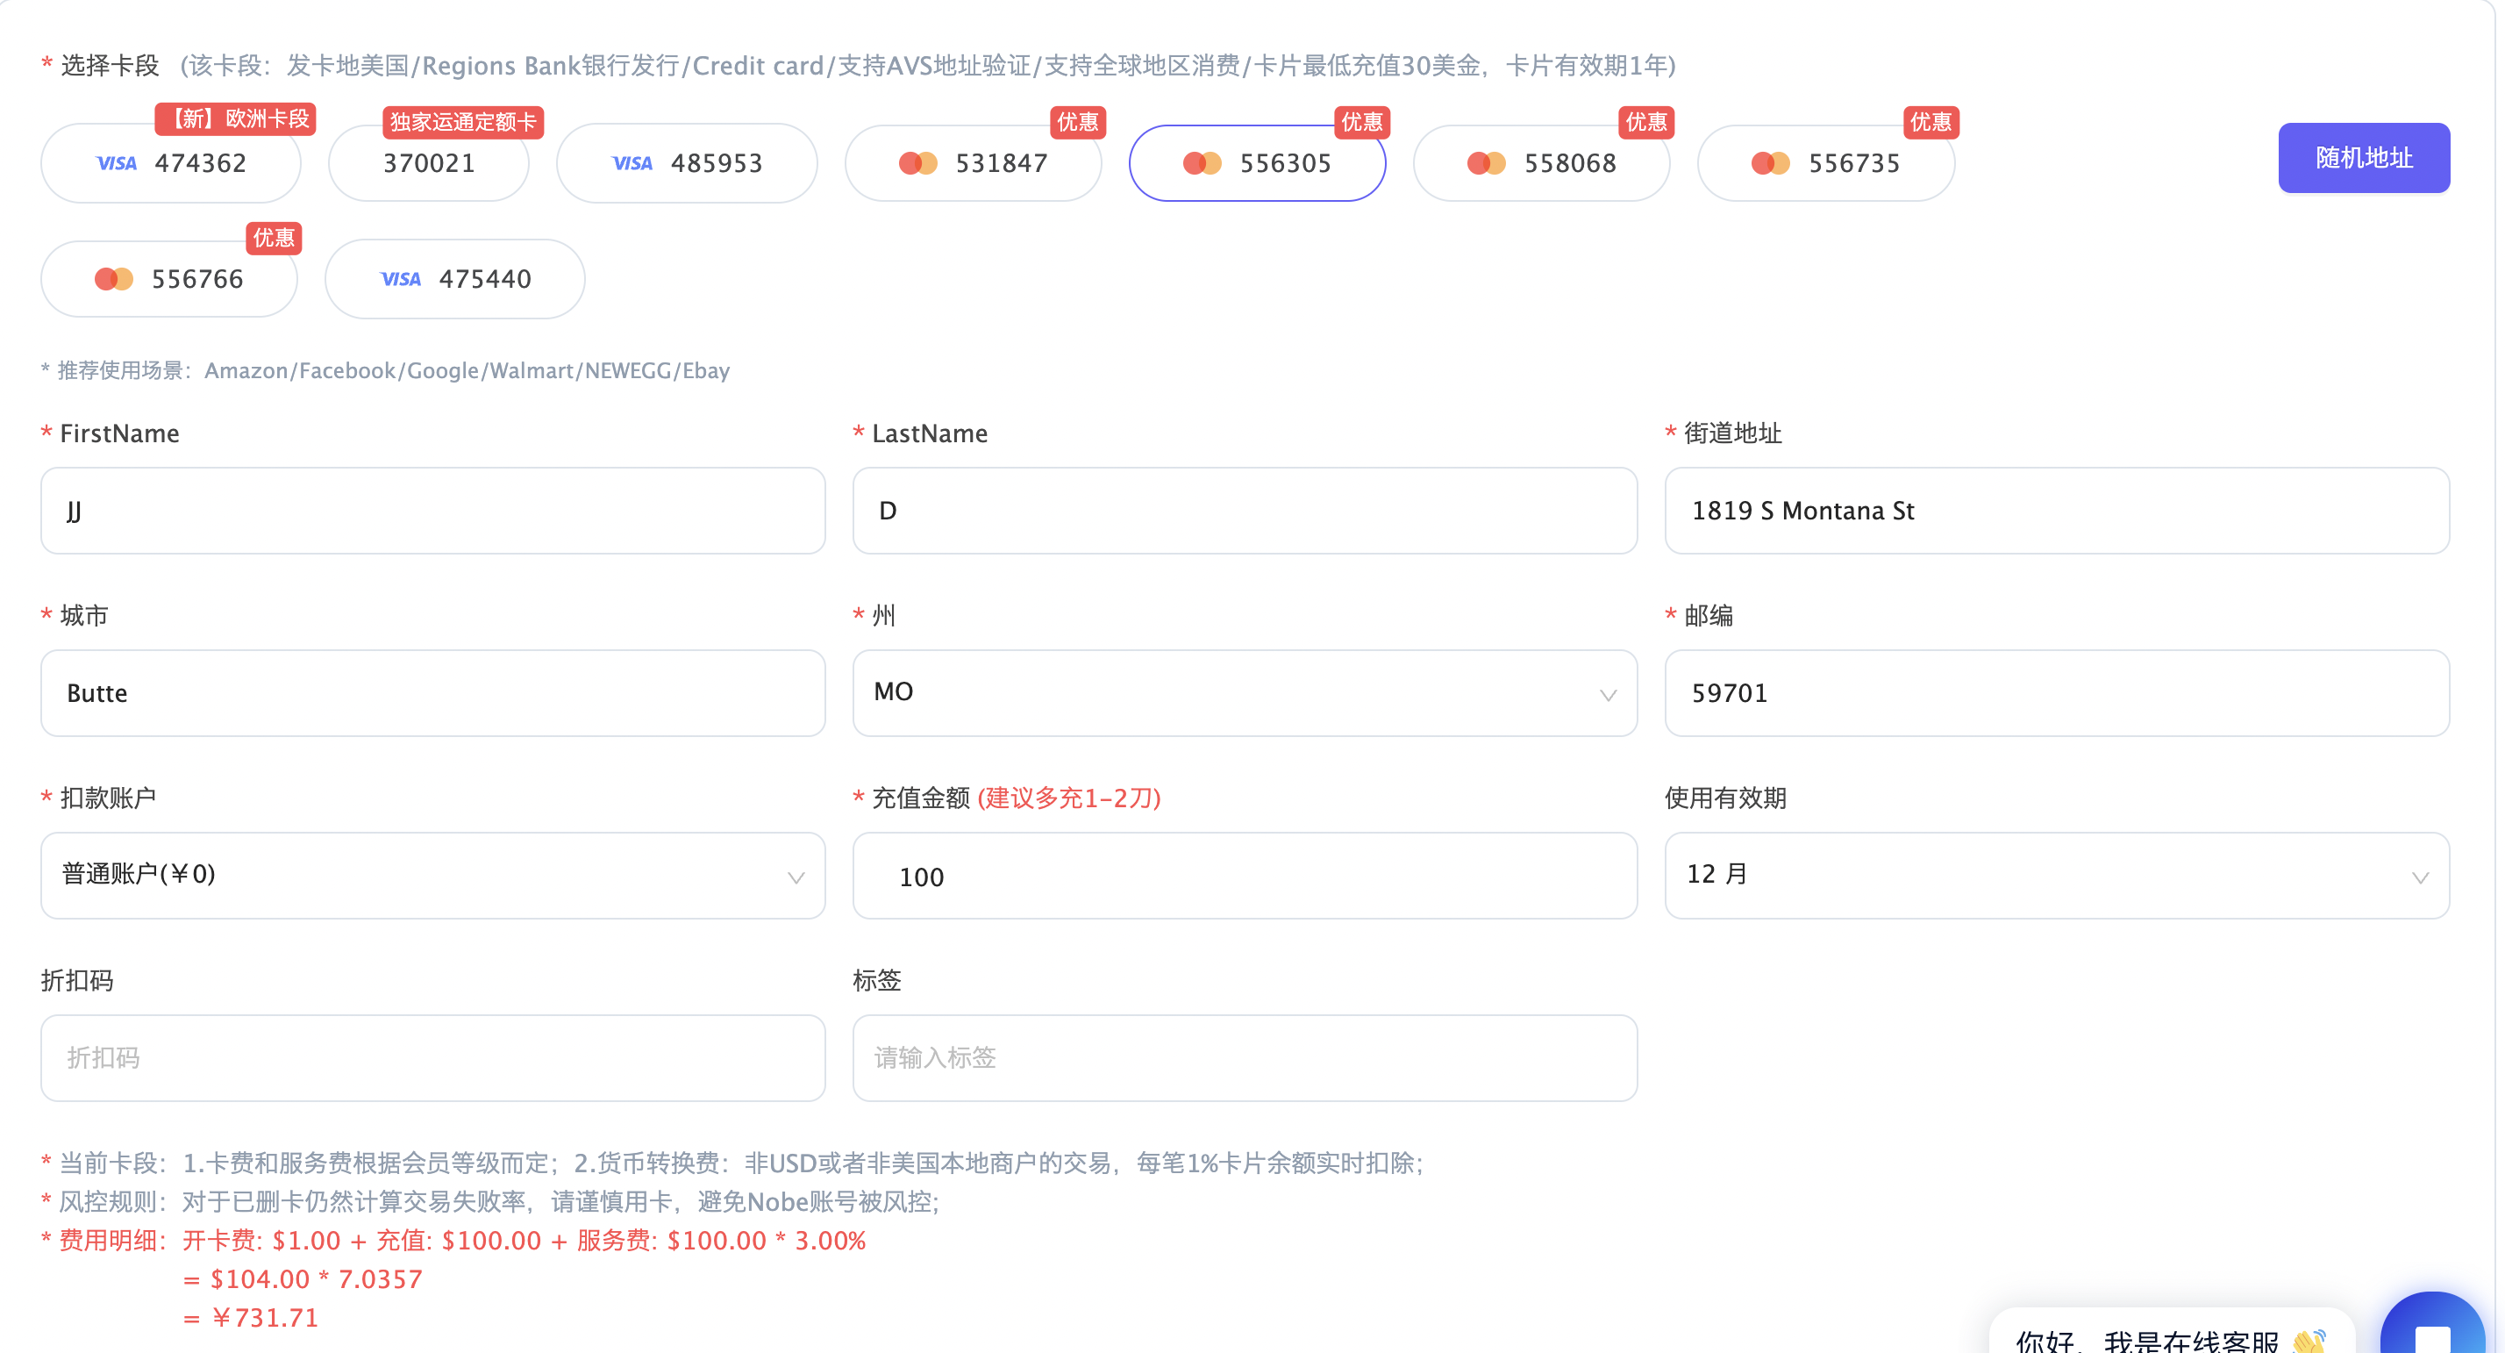Image resolution: width=2505 pixels, height=1353 pixels.
Task: Open the 使用有效期 12 月 validity dropdown
Action: click(x=2056, y=875)
